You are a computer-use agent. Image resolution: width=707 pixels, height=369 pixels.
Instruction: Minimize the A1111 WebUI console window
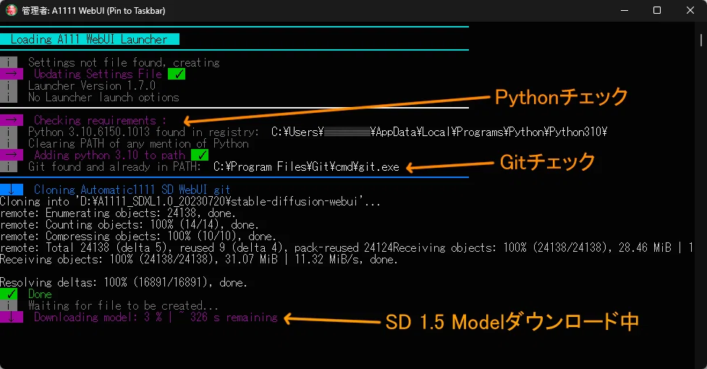click(x=625, y=10)
